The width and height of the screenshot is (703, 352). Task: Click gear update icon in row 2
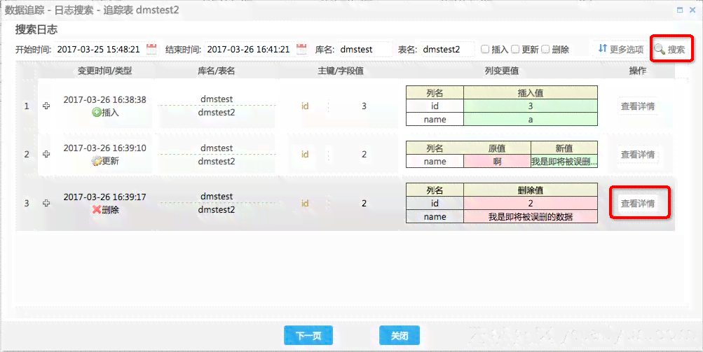96,161
